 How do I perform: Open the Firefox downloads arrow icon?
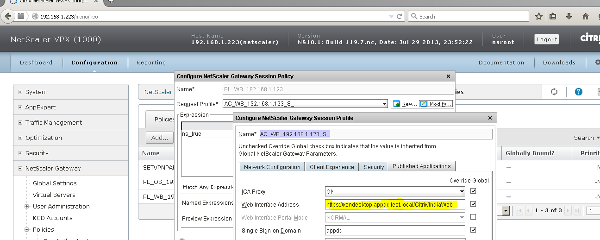pos(569,16)
